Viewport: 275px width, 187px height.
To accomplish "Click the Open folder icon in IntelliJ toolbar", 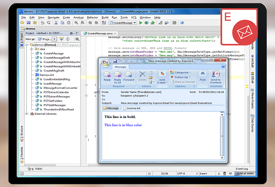I will pyautogui.click(x=22, y=23).
